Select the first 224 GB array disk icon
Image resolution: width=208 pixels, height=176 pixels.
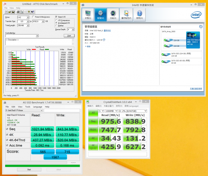168,40
